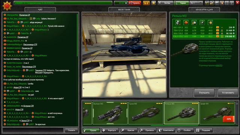The width and height of the screenshot is (240, 135).
Task: Click the impact force stat icon
Action: (x=186, y=22)
